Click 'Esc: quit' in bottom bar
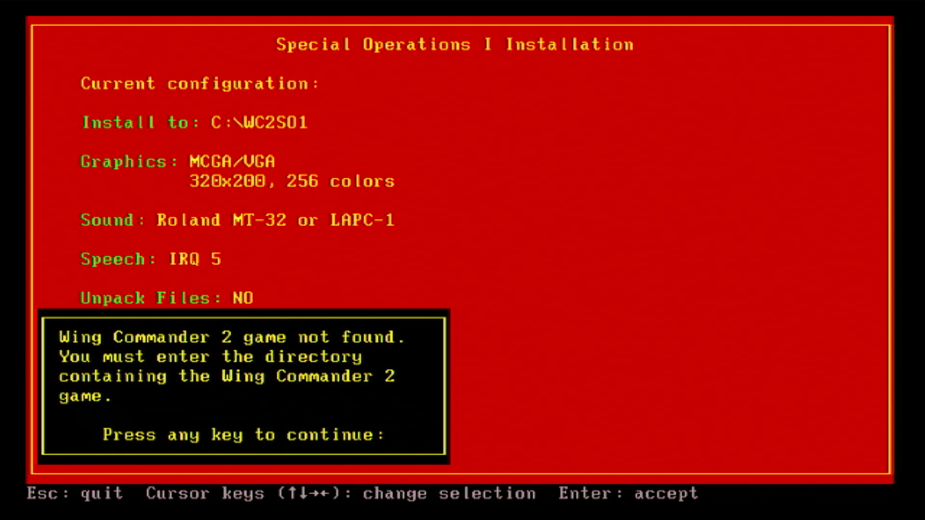 tap(75, 493)
